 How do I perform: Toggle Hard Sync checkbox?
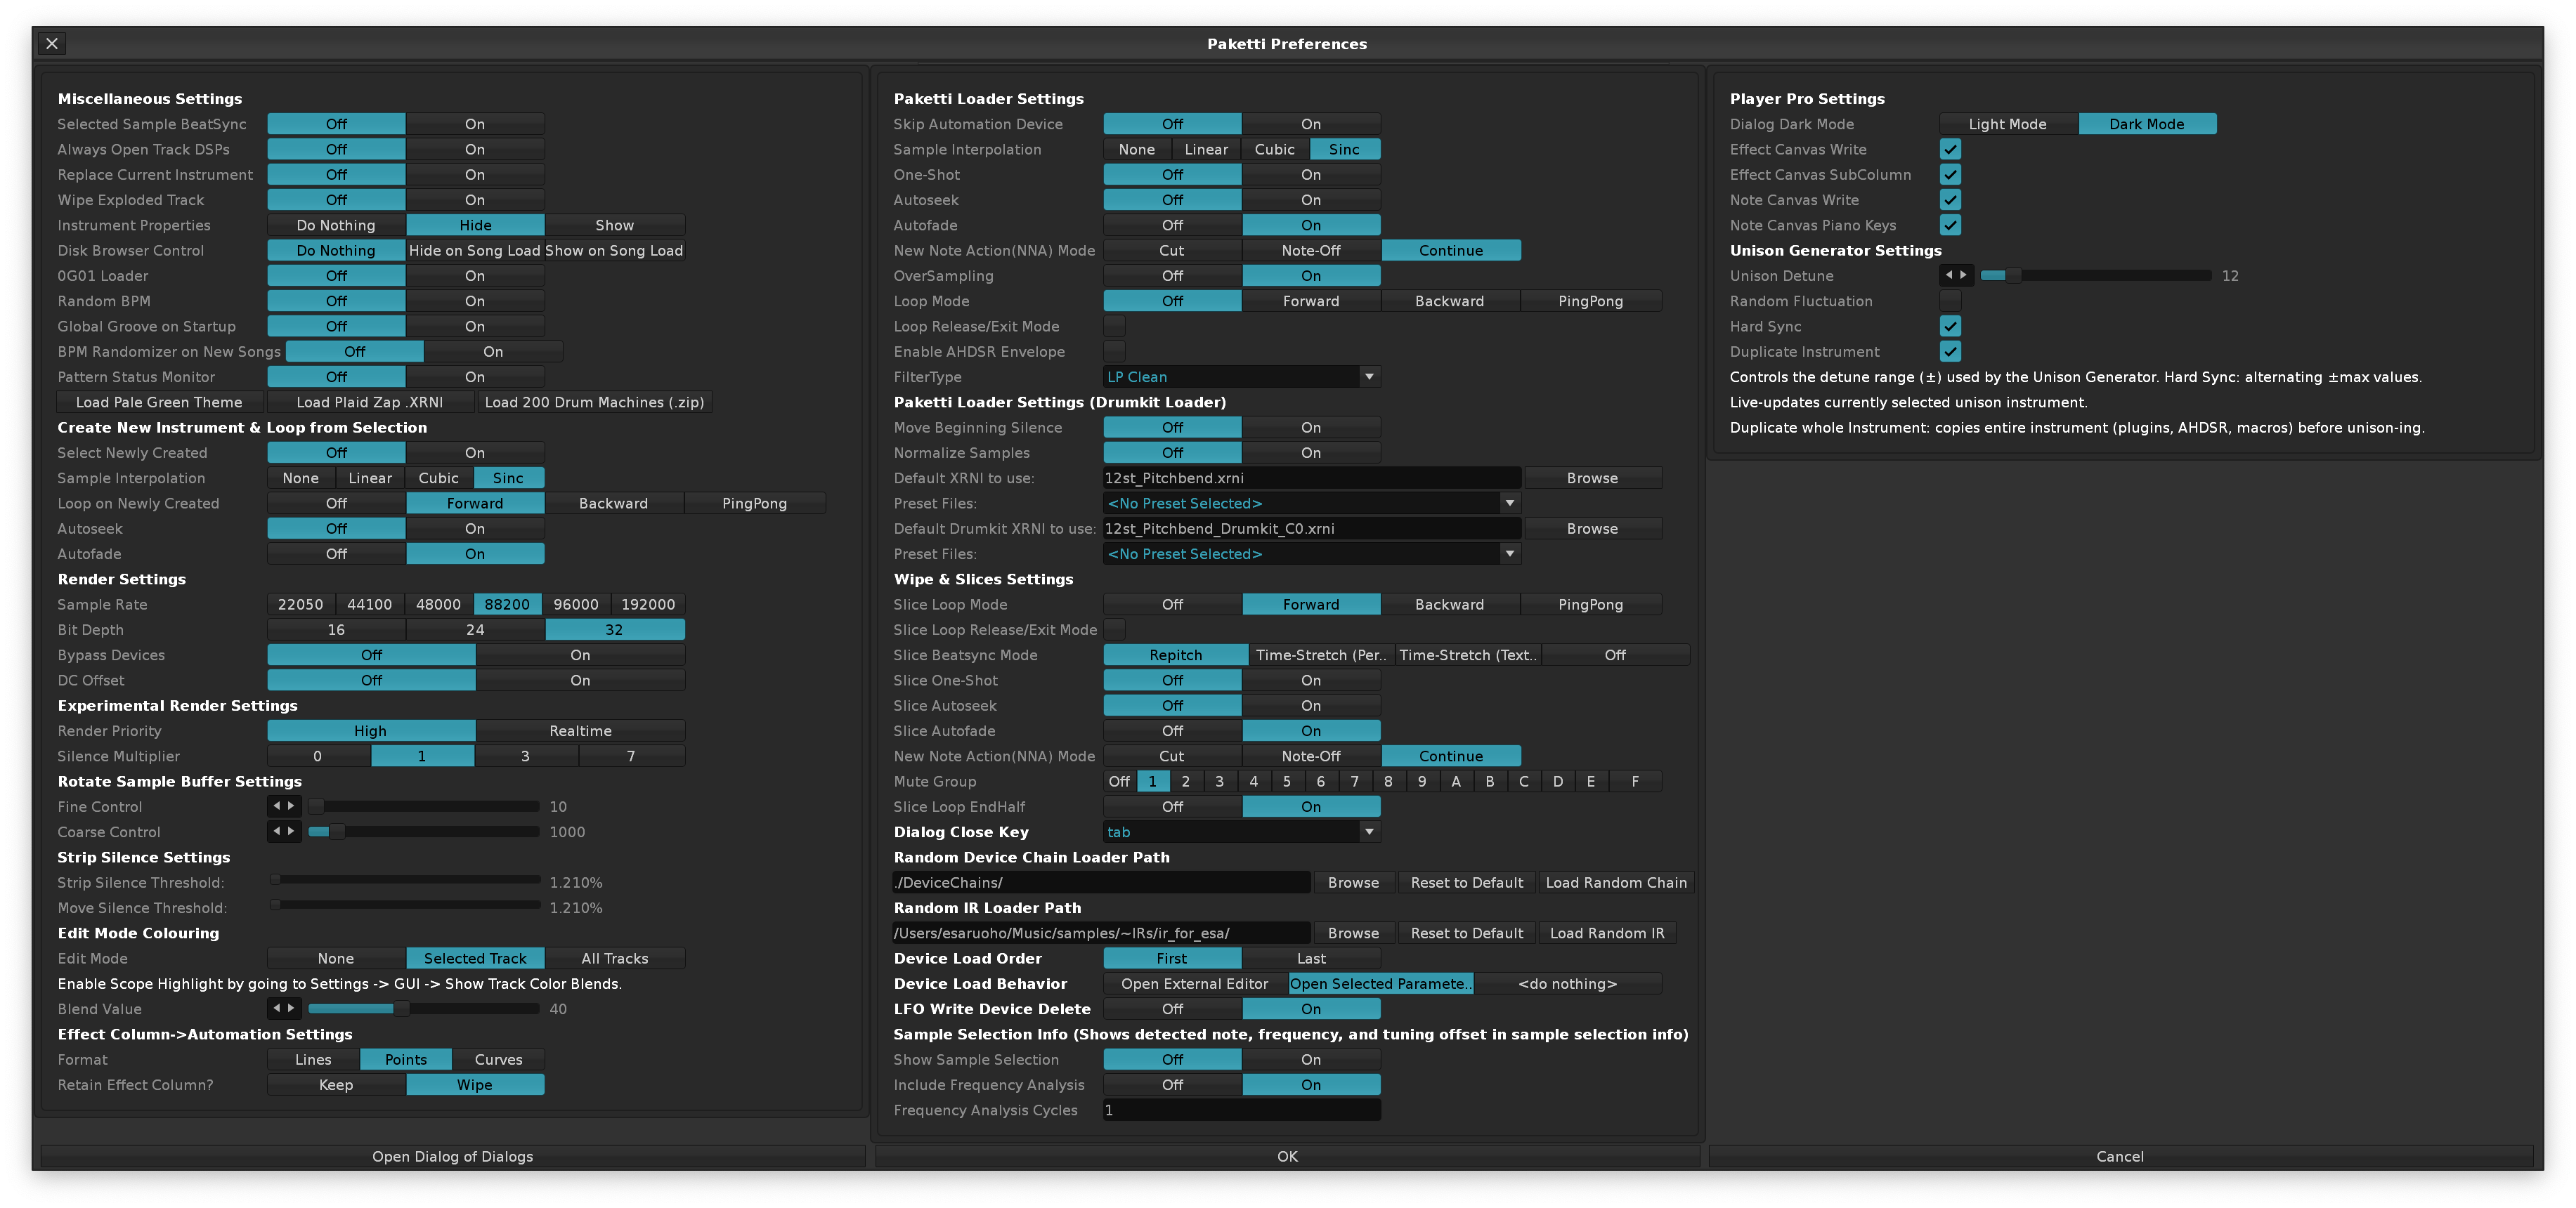coord(1950,326)
